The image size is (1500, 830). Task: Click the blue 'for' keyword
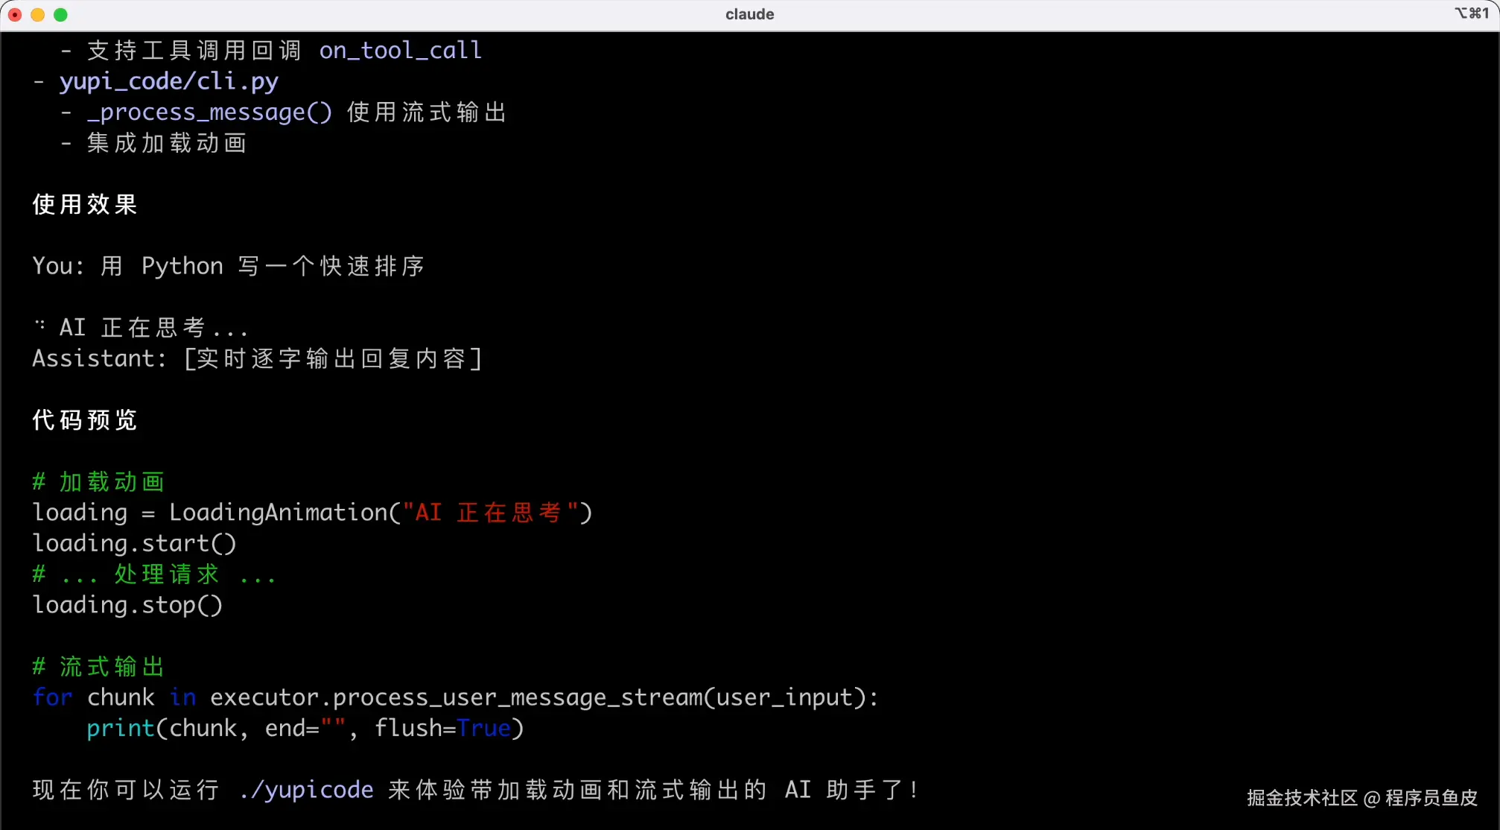tap(52, 697)
